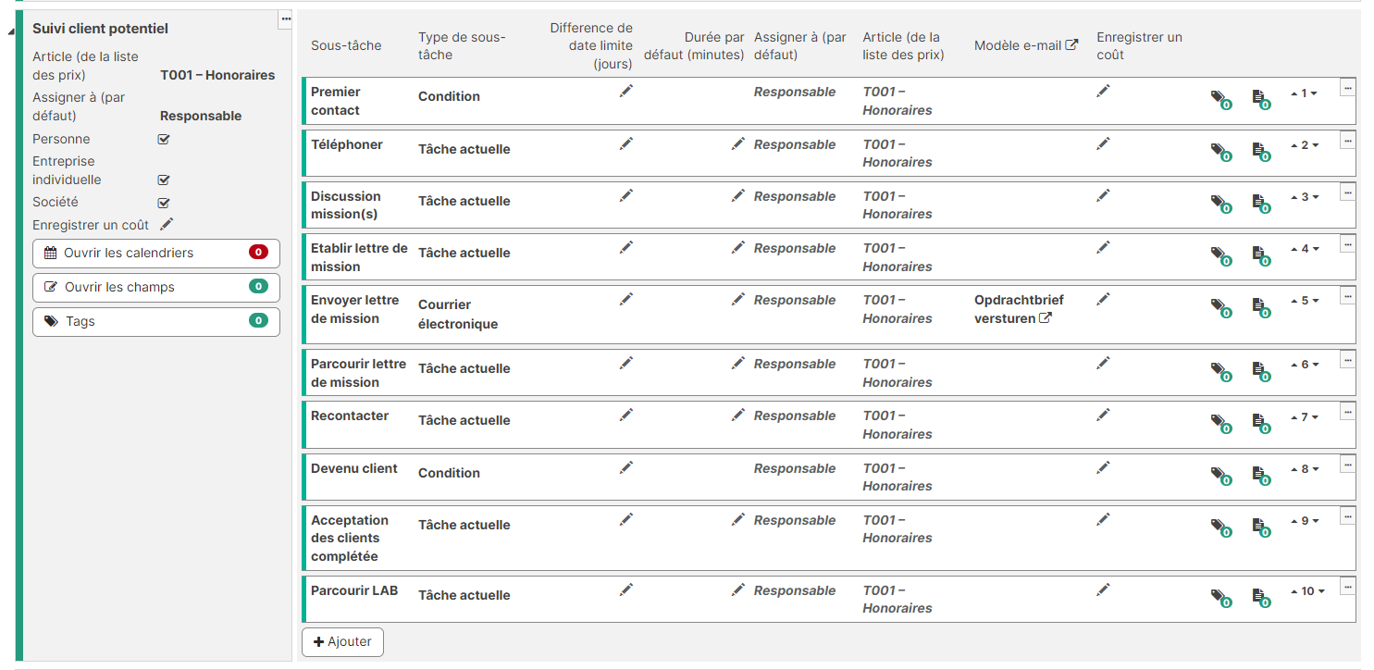
Task: Uncheck the Personne checkbox
Action: pos(164,139)
